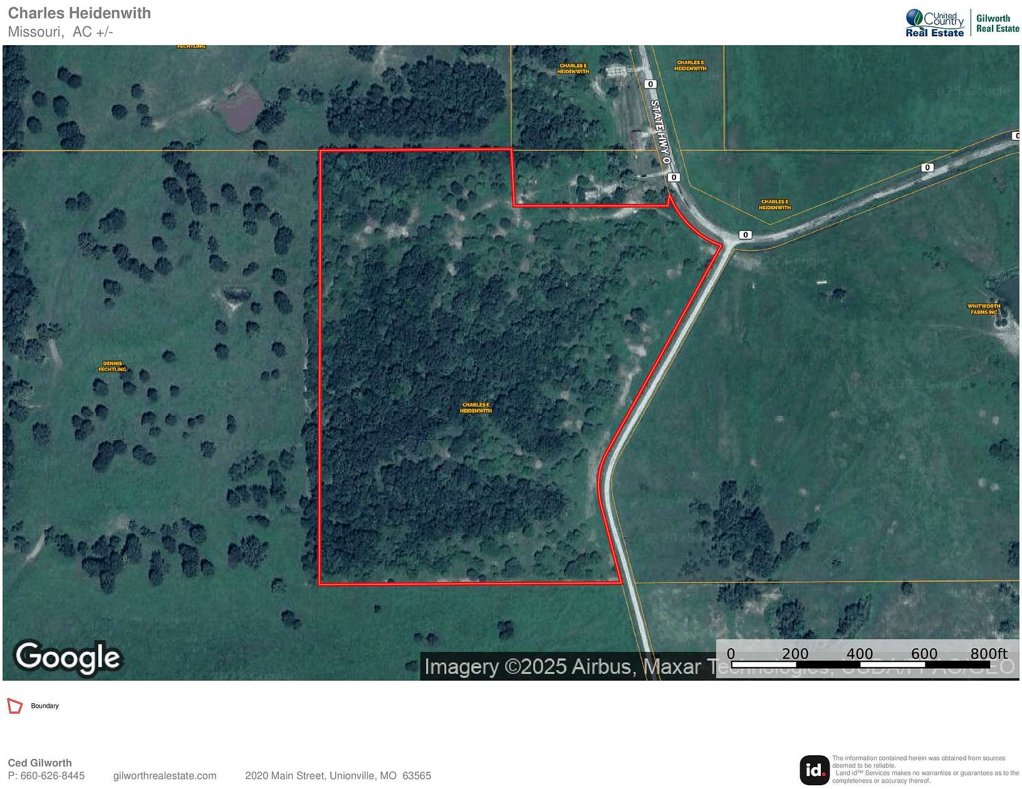Viewport: 1022px width, 789px height.
Task: Click the 0 shield near the top of Hwy O
Action: [649, 85]
